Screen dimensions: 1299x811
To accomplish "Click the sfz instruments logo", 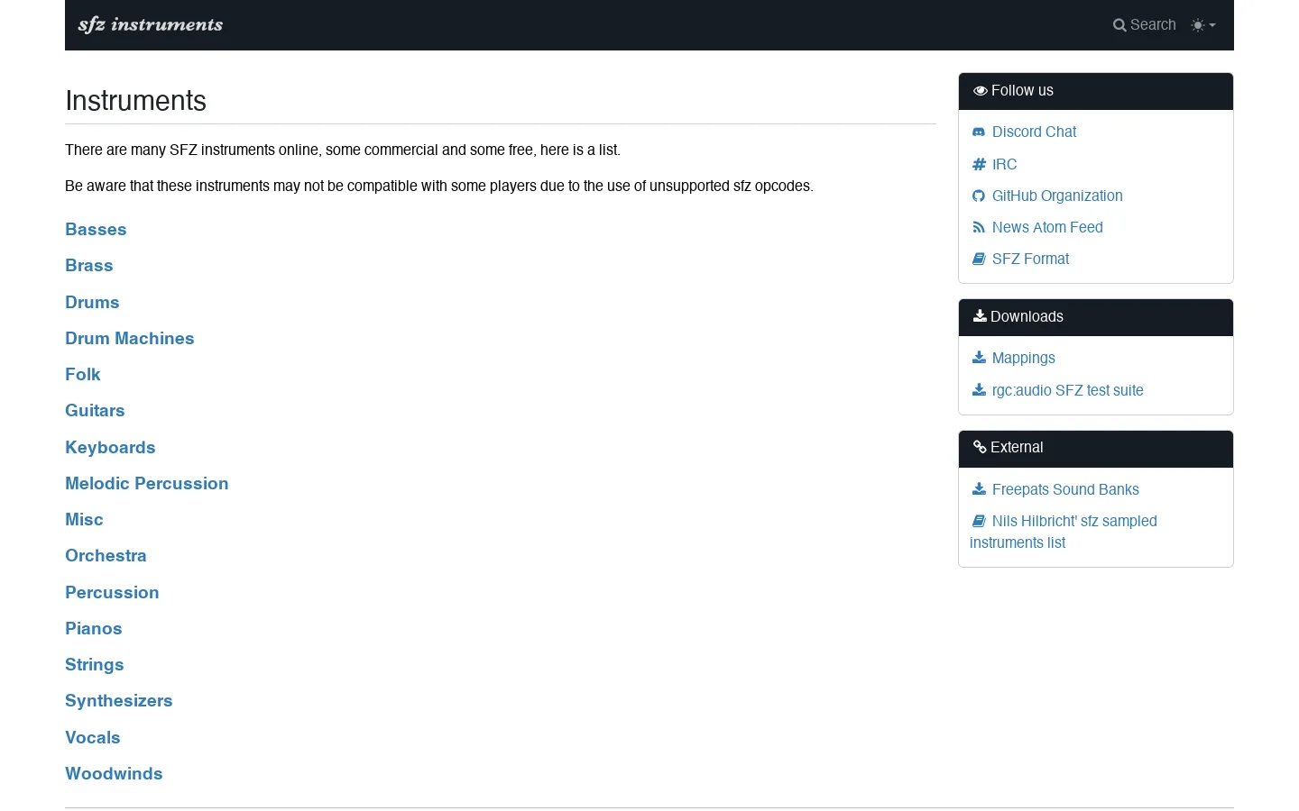I will pos(151,24).
